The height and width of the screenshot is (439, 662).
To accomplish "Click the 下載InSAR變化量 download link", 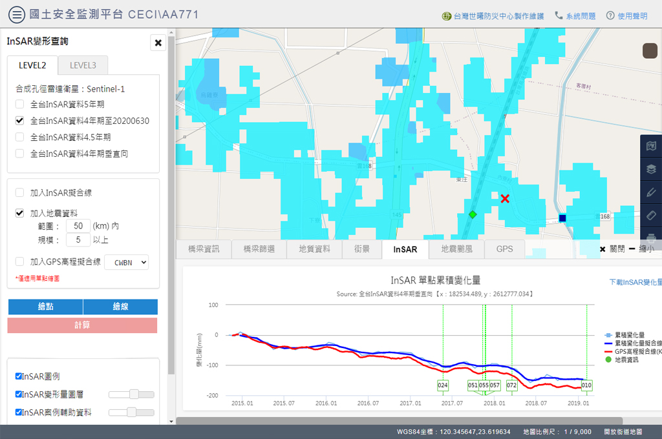I will [635, 282].
